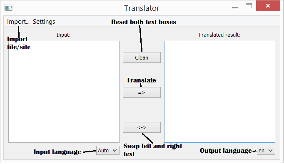The width and height of the screenshot is (284, 164).
Task: Expand the Auto input language dropdown
Action: pyautogui.click(x=107, y=150)
